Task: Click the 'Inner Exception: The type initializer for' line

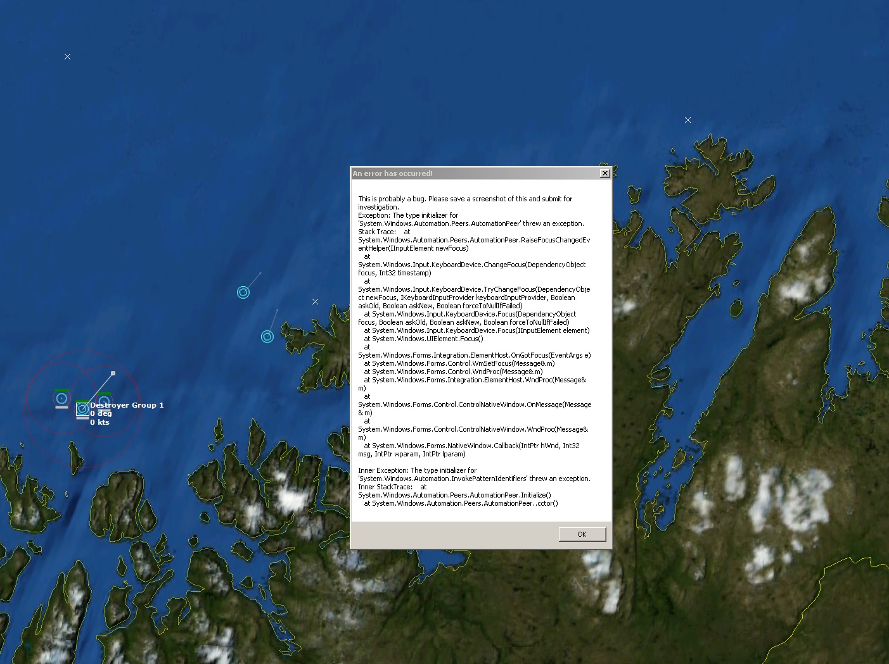Action: [417, 470]
